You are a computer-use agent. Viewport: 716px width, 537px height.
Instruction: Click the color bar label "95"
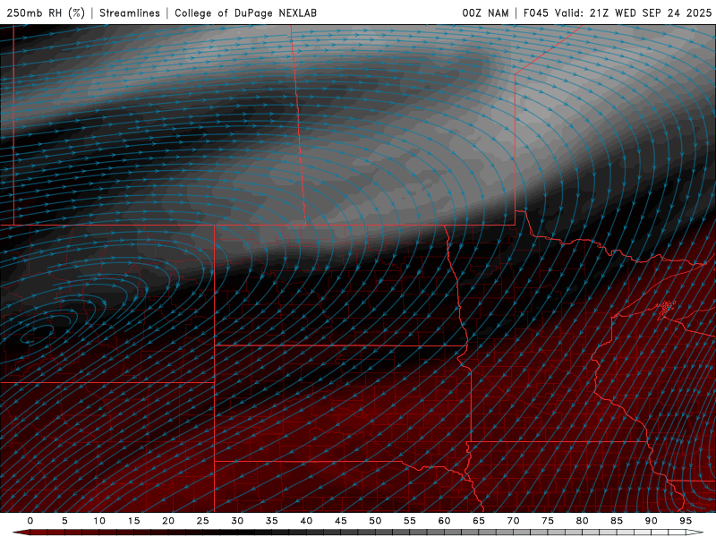(x=686, y=521)
